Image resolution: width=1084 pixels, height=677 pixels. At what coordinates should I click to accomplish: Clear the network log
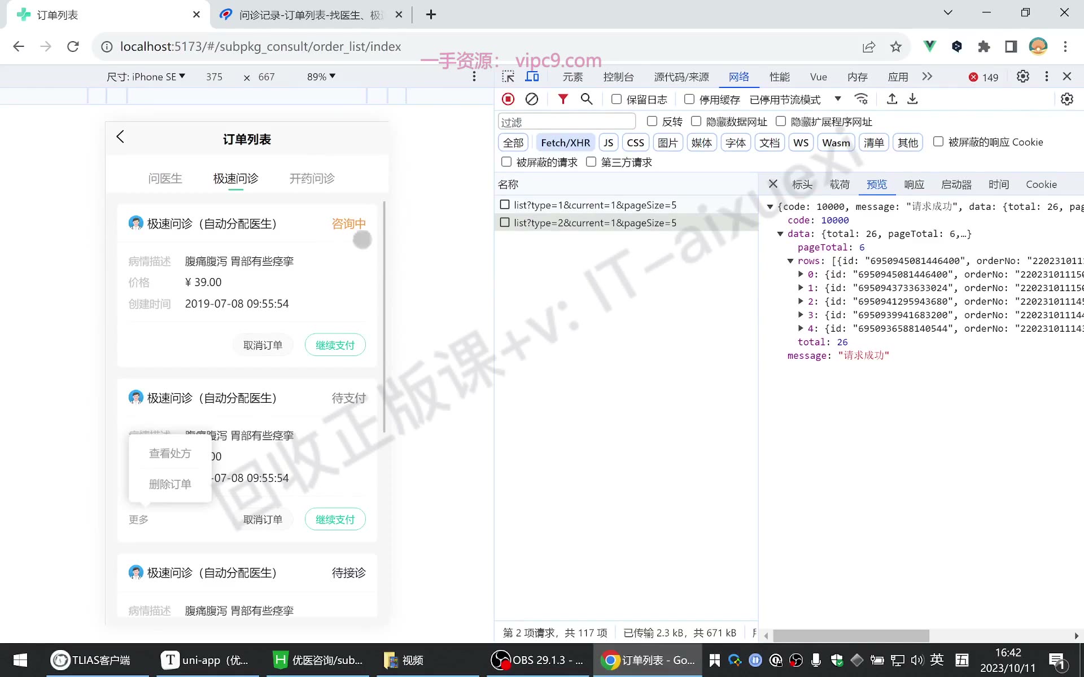(x=532, y=99)
